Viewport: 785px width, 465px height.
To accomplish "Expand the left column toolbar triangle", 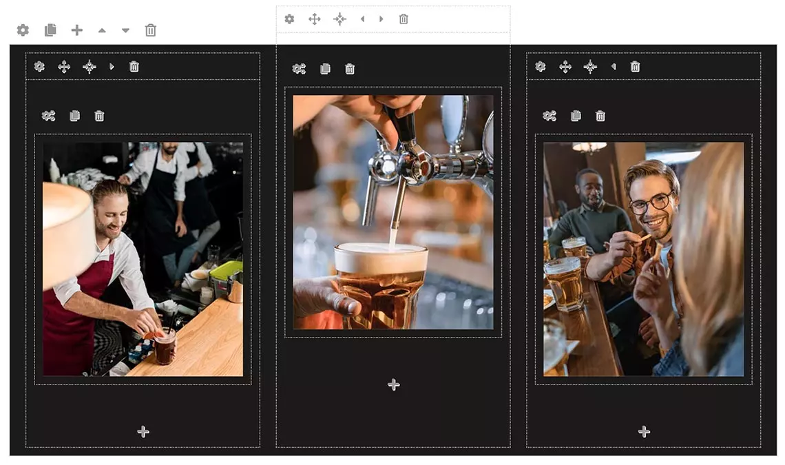I will (x=110, y=66).
